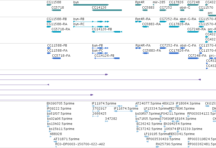Click the obst-G-RA transcript
Image resolution: width=216 pixels, height=148 pixels.
(x=182, y=22)
